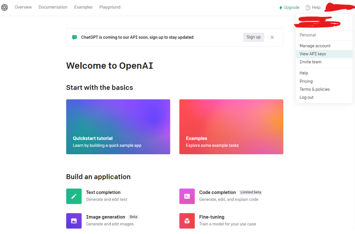Click the Help question mark icon
This screenshot has width=355, height=234.
pyautogui.click(x=308, y=8)
